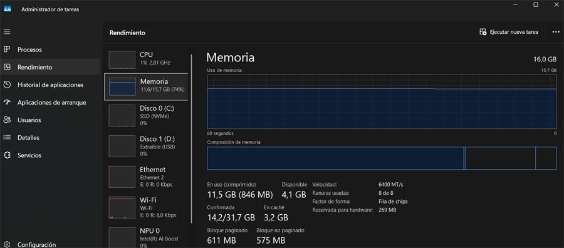Click the NPU 0 label
Image resolution: width=564 pixels, height=248 pixels.
click(150, 230)
